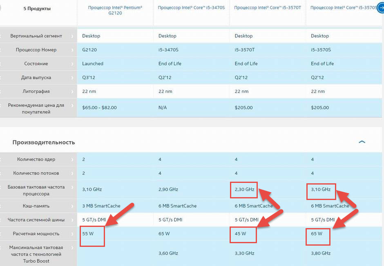The height and width of the screenshot is (266, 384).
Task: Click the chevron beside Процессор Номер
Action: tap(73, 50)
